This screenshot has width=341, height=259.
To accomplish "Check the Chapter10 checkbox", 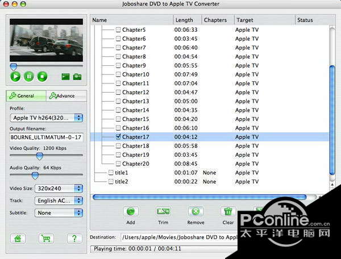I will 118,74.
